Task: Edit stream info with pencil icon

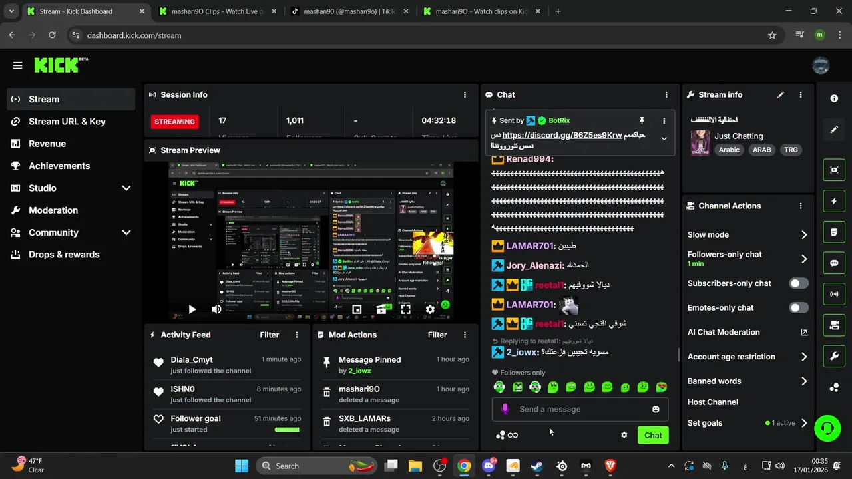Action: pyautogui.click(x=781, y=95)
